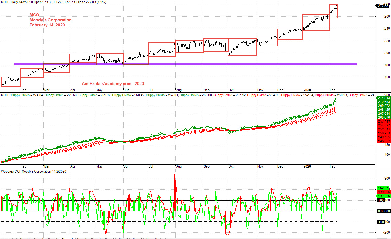Screen dimensions: 391x239
Task: Click the red 'Guppy GMMA = 250.93' legend value
Action: tap(331, 95)
